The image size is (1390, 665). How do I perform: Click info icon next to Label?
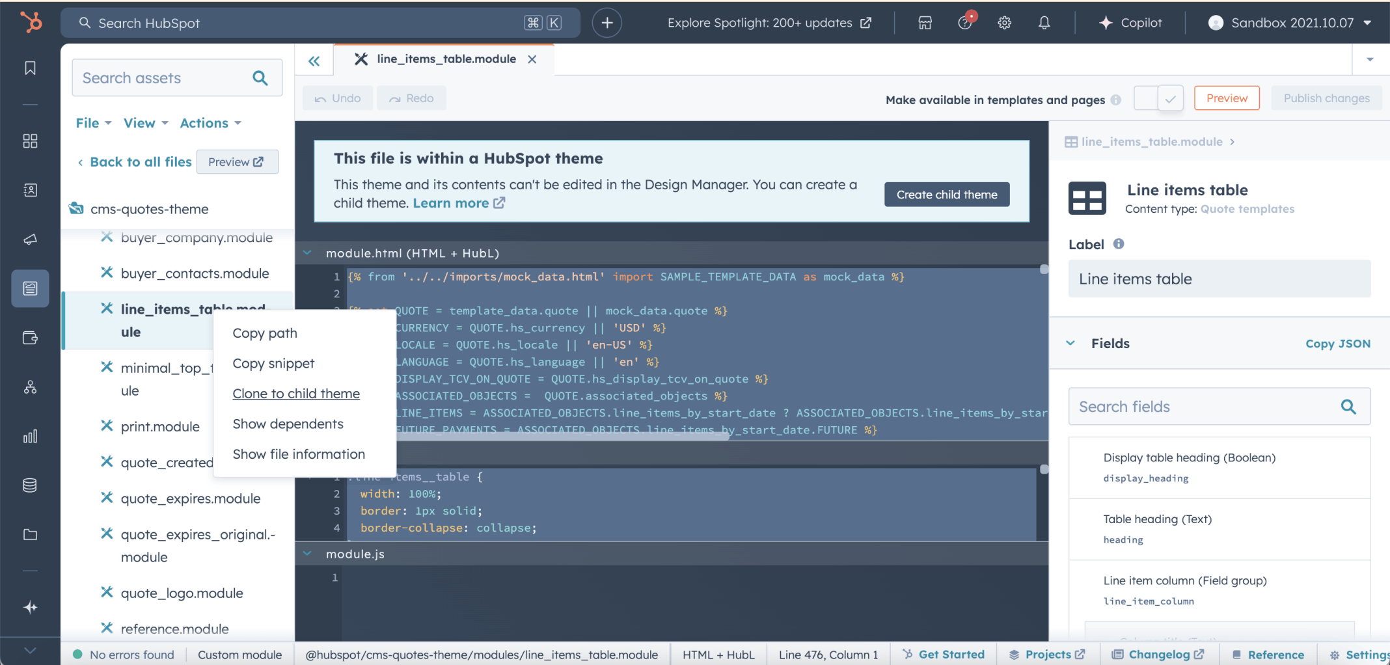(1119, 244)
